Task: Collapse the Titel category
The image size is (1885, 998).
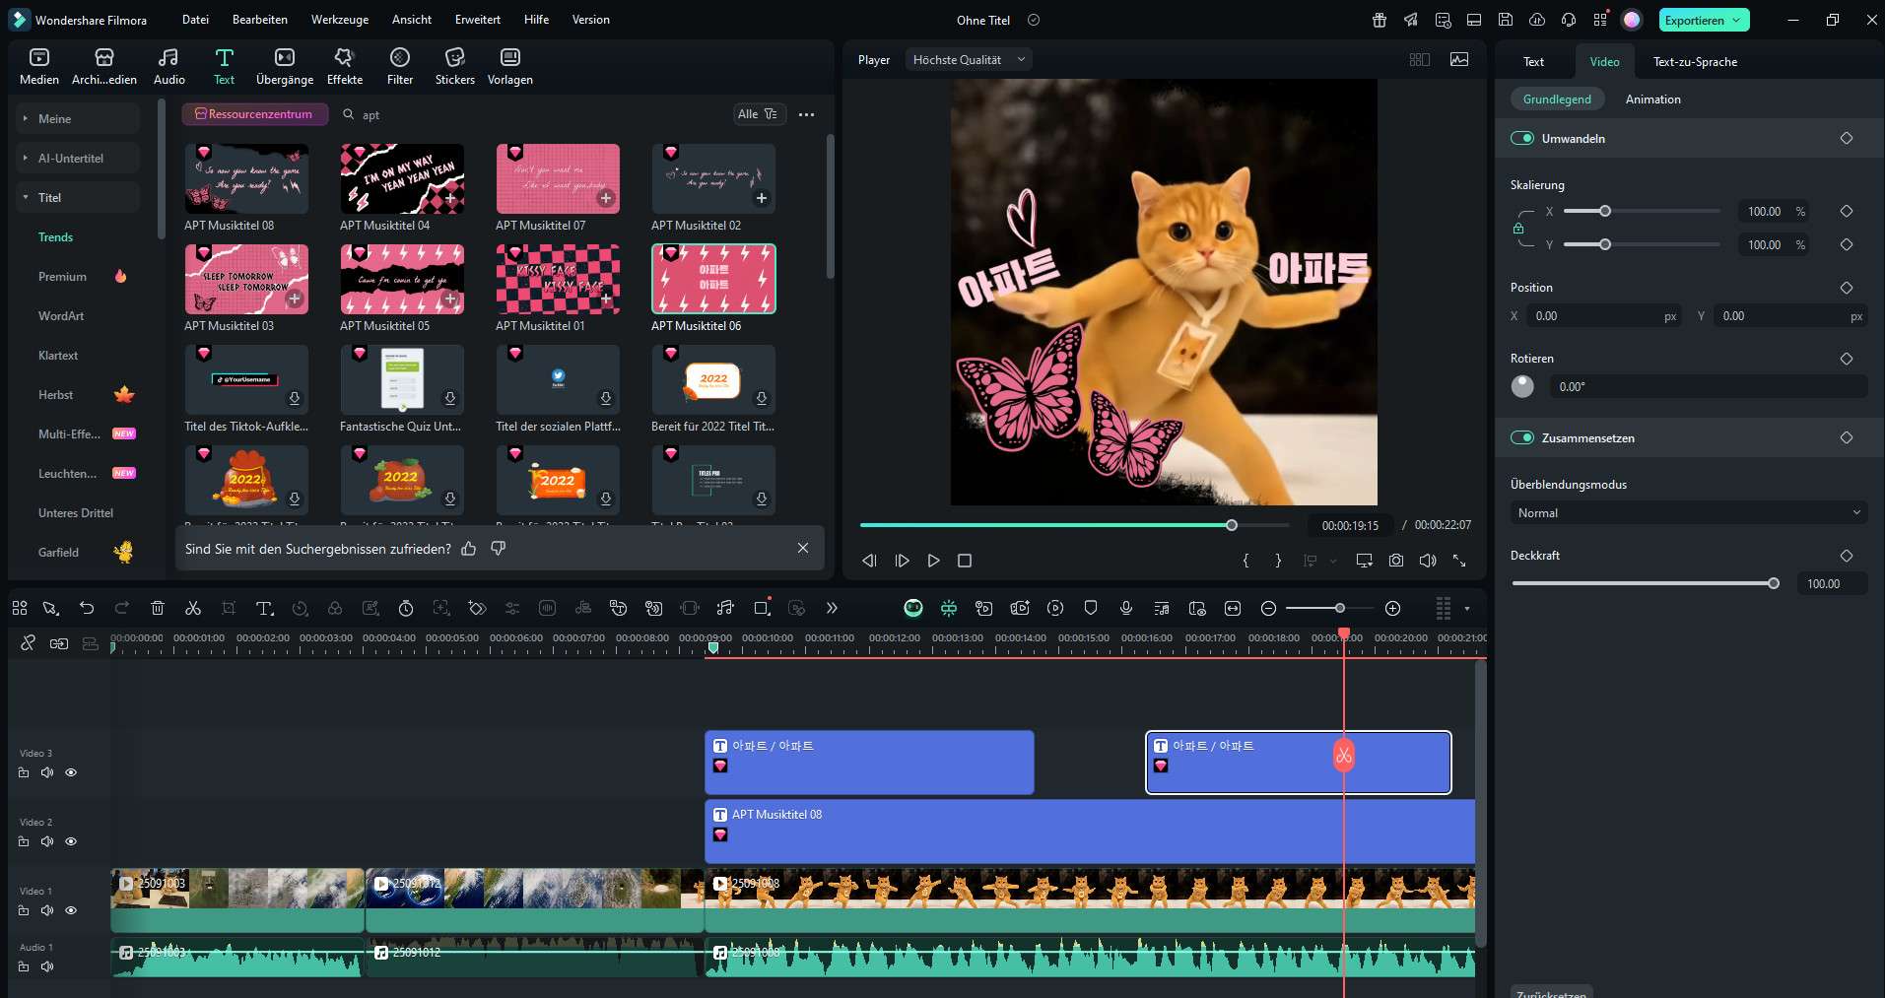Action: pos(77,198)
